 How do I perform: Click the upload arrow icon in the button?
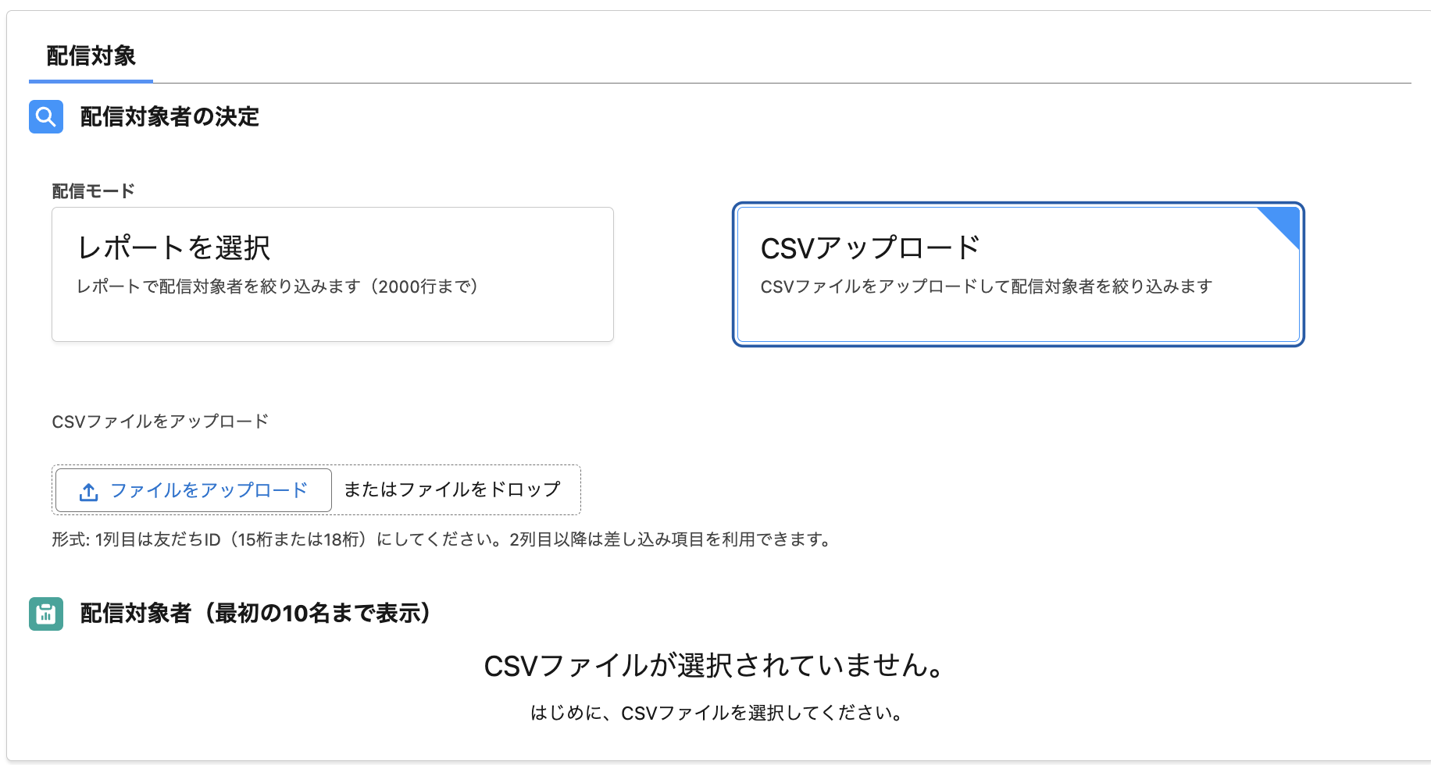tap(89, 492)
